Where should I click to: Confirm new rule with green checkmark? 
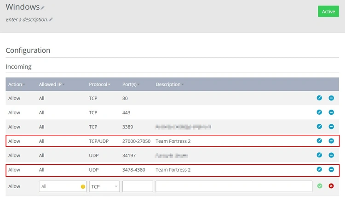319,186
